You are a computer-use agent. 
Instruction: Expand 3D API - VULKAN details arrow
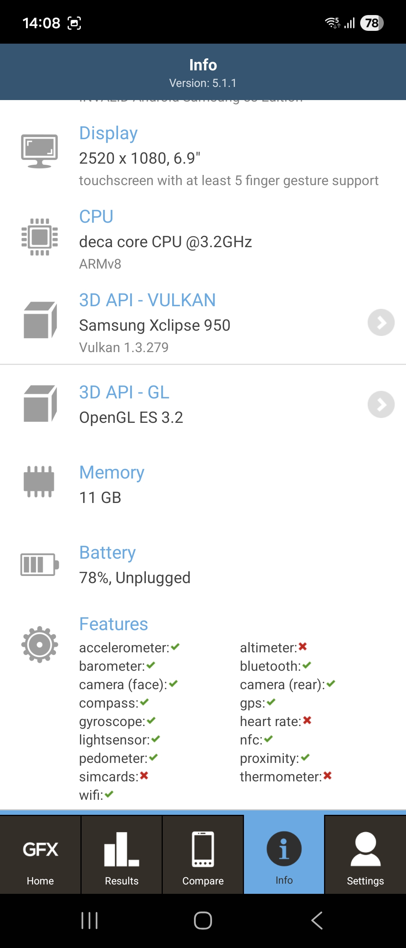pos(381,322)
